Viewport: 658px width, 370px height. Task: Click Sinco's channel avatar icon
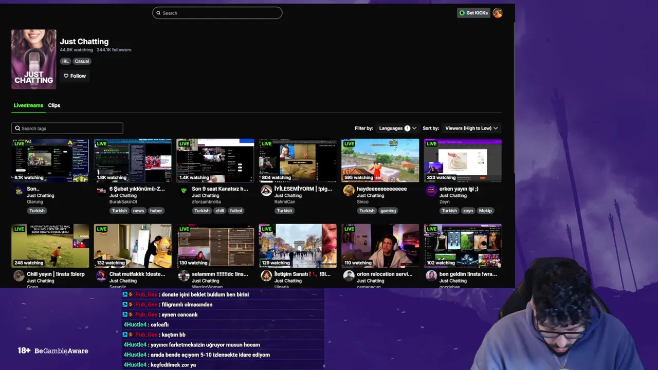[349, 191]
